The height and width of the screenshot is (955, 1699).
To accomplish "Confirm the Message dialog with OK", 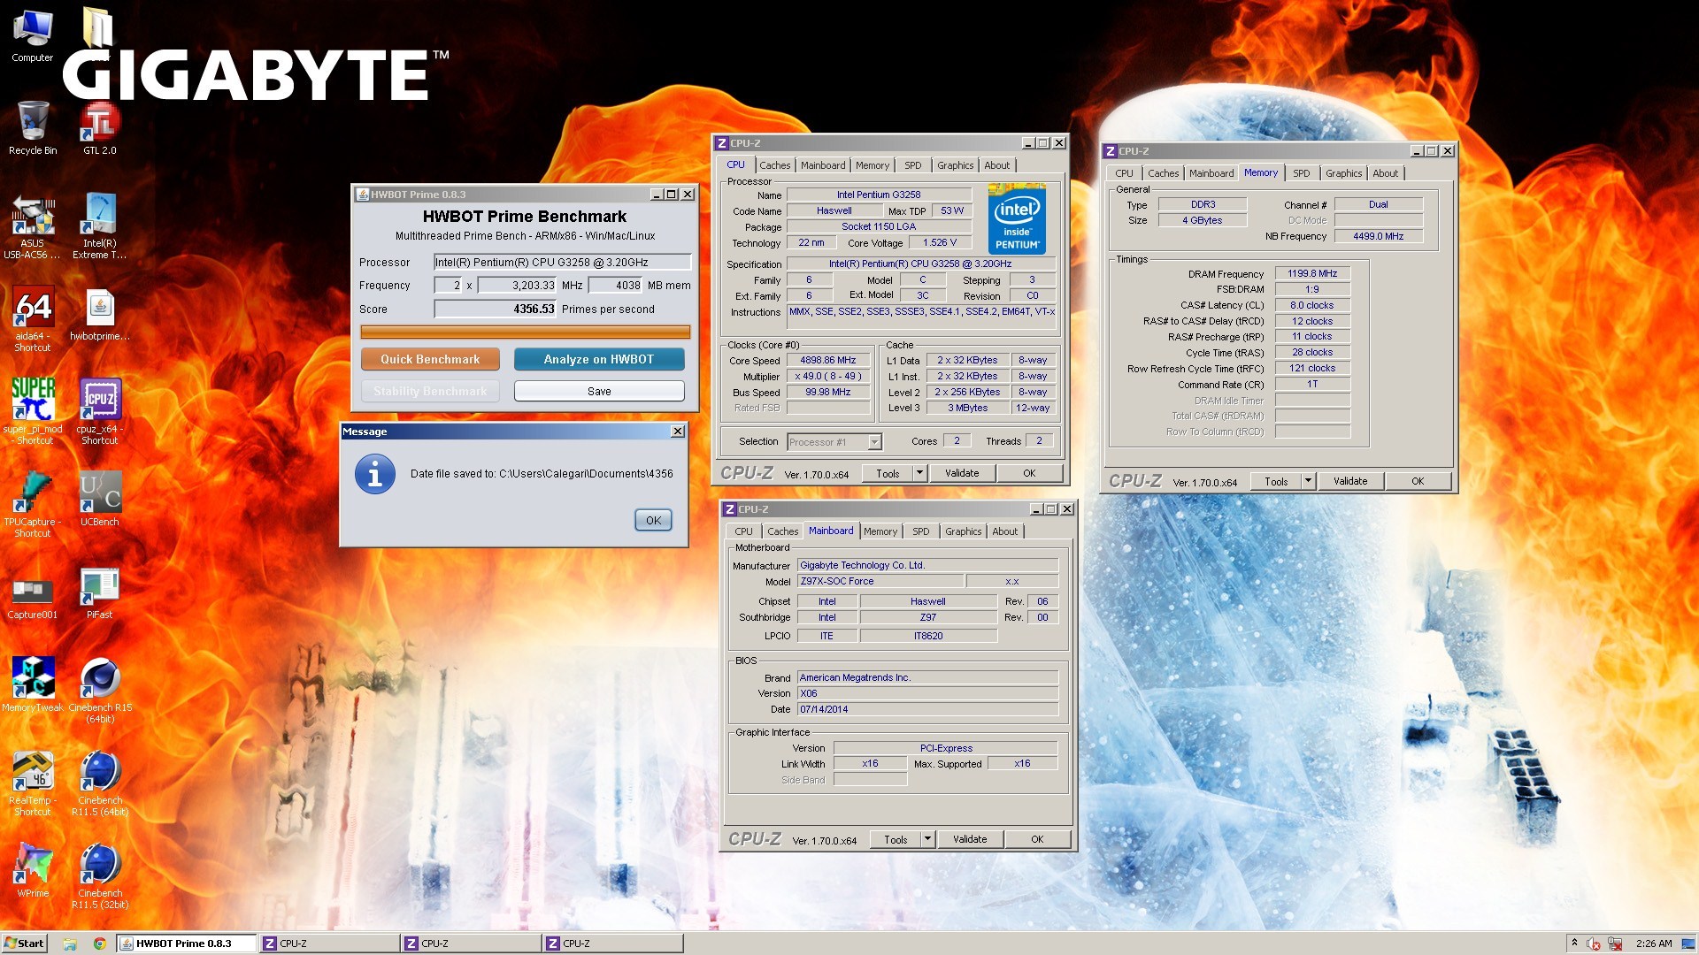I will [x=653, y=520].
